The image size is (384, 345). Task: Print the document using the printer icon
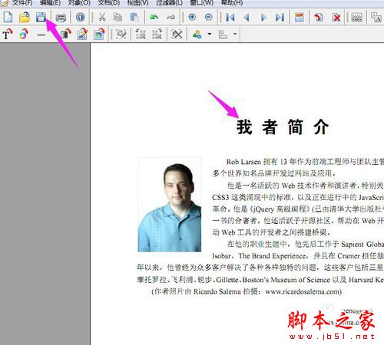click(x=61, y=18)
